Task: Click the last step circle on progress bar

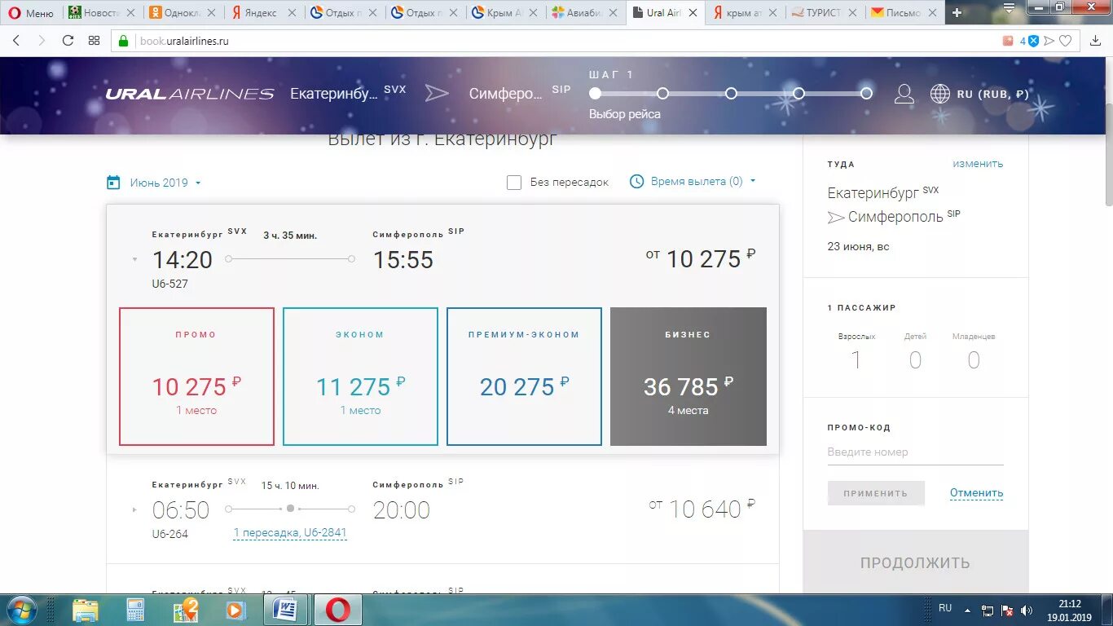Action: [x=866, y=93]
